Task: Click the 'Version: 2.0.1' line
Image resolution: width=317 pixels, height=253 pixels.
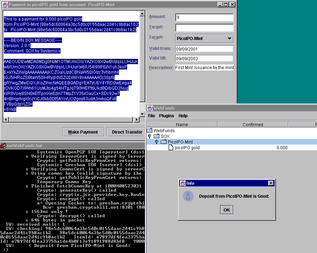Action: click(x=17, y=45)
